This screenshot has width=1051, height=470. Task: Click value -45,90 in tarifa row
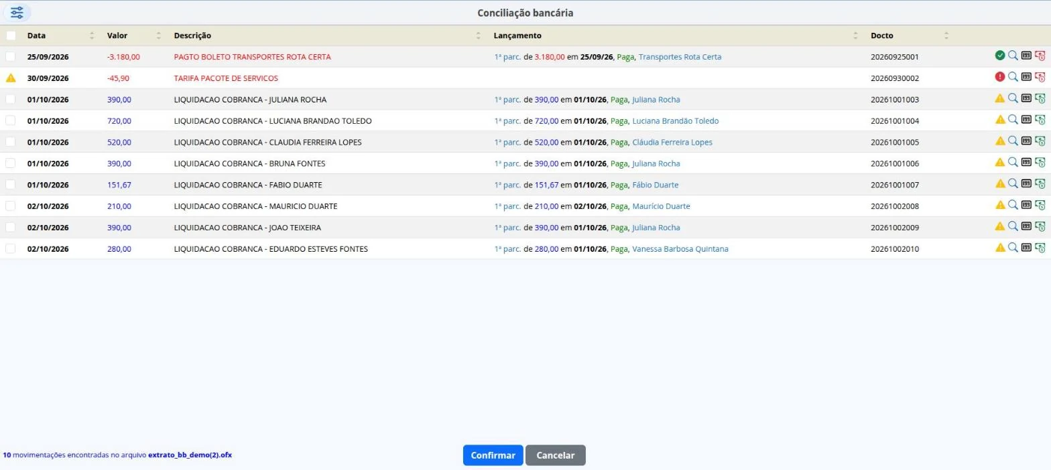(x=118, y=78)
